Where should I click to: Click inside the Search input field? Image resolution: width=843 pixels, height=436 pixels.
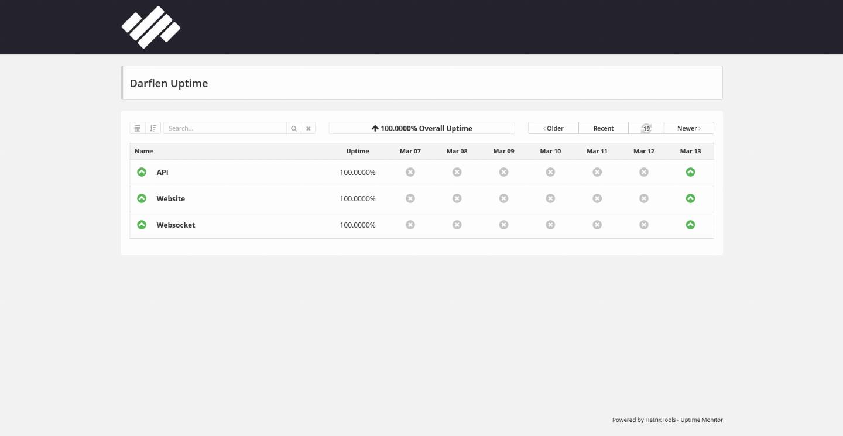coord(225,128)
